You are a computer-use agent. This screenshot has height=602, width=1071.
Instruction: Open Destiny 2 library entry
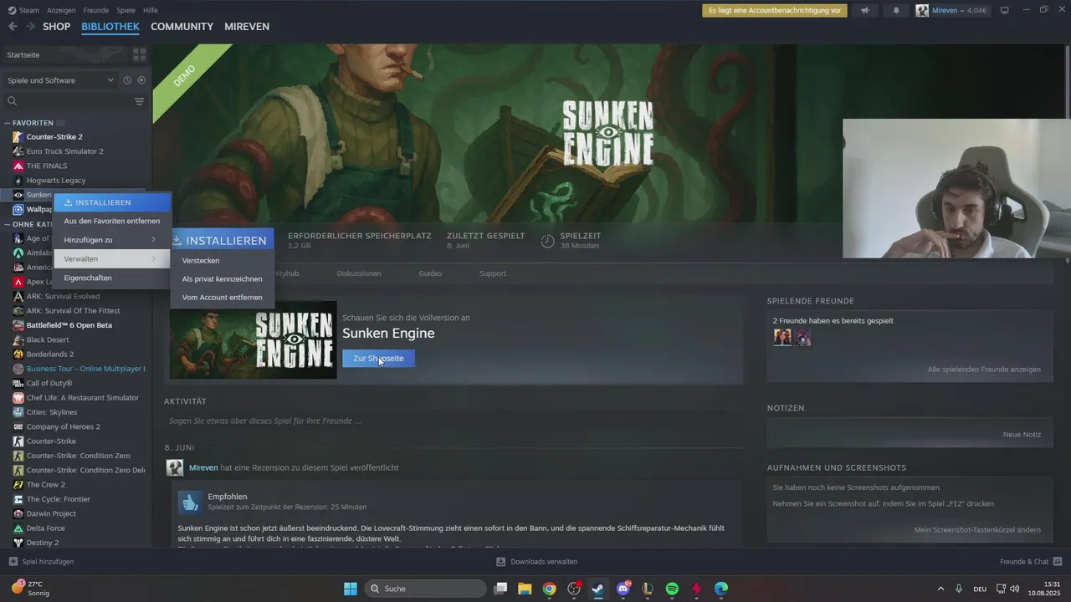(42, 543)
